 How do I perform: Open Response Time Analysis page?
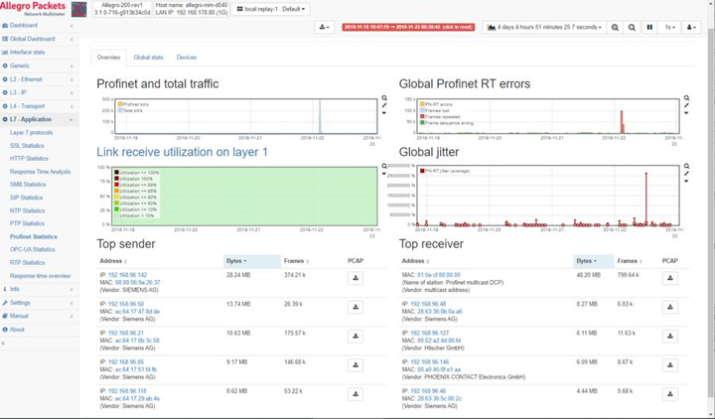pyautogui.click(x=40, y=172)
